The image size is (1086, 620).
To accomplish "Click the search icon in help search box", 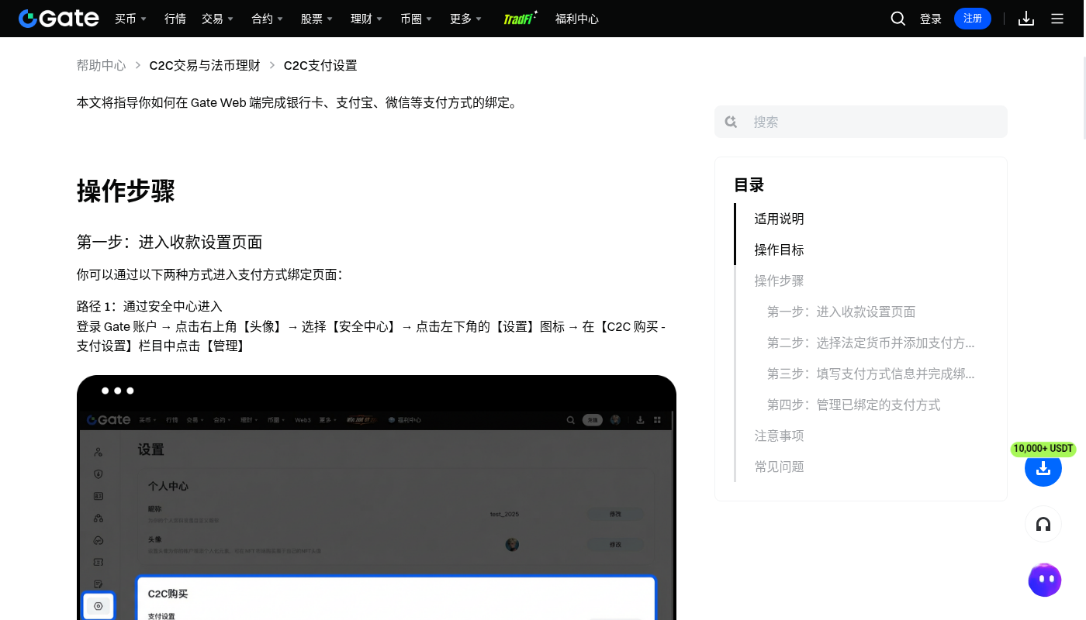I will click(x=731, y=122).
